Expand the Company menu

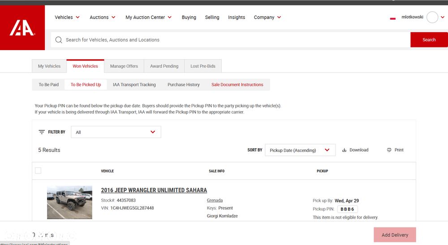point(267,17)
